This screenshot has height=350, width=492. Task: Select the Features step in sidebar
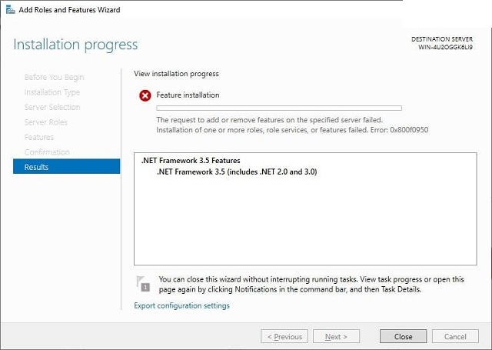tap(39, 137)
